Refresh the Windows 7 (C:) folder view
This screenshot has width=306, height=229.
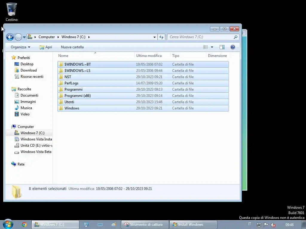point(161,37)
